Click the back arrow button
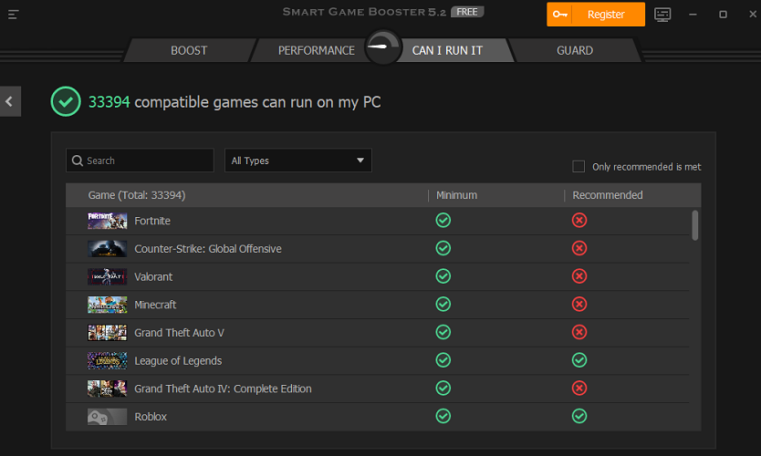 (10, 101)
